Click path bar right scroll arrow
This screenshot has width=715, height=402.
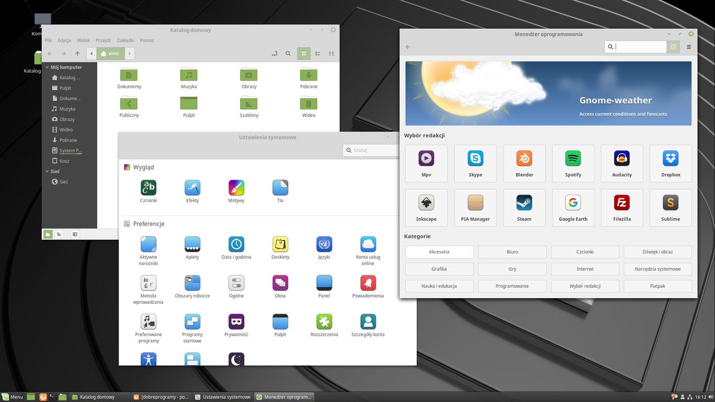point(130,54)
